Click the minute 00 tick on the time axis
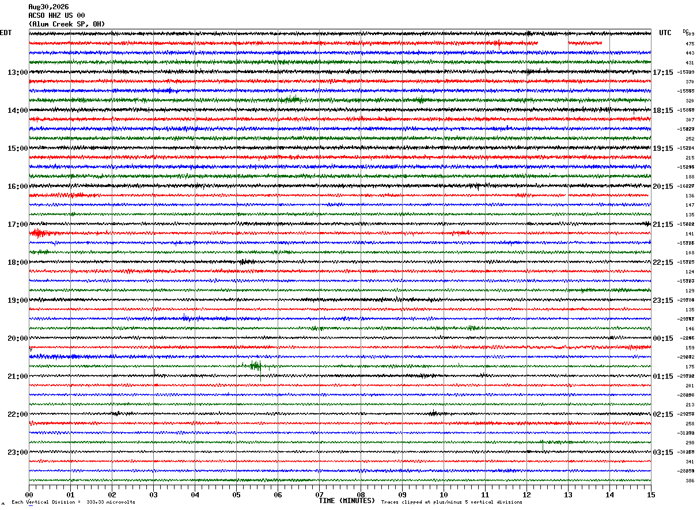The image size is (697, 510). (x=29, y=494)
